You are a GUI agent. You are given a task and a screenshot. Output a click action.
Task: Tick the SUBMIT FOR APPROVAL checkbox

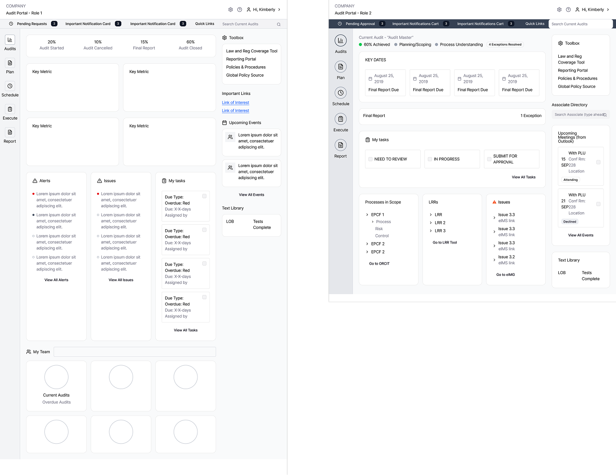[x=489, y=159]
